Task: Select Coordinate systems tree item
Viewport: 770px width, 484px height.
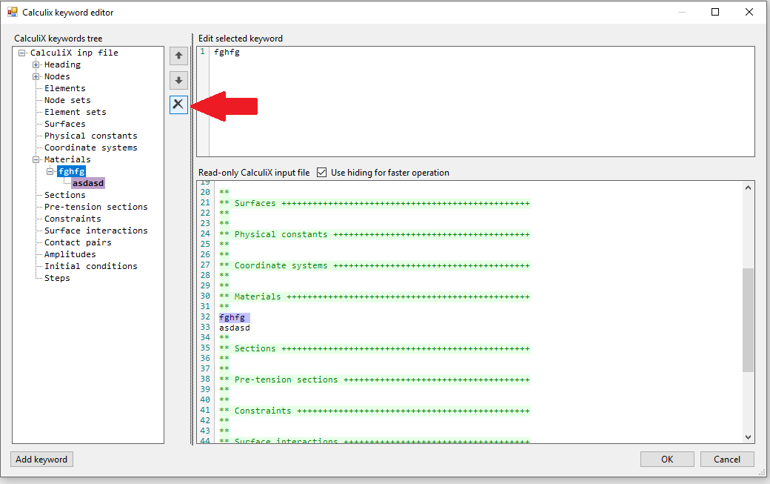Action: pos(91,147)
